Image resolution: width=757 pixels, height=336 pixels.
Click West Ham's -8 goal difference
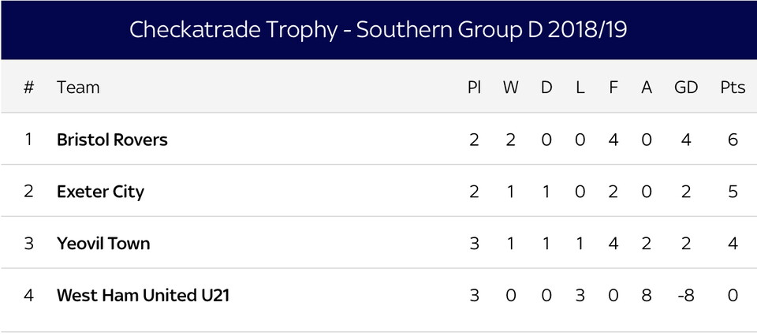(686, 296)
